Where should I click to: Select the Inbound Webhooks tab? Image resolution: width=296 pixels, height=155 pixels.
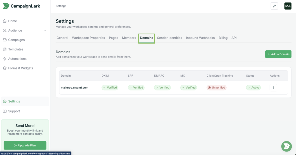[x=200, y=38]
